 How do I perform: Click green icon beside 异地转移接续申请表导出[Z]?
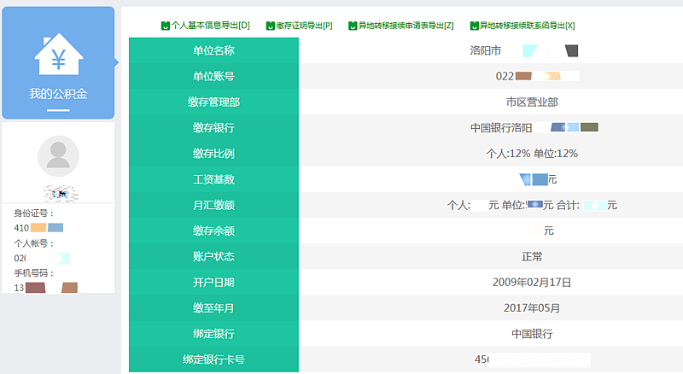click(352, 26)
